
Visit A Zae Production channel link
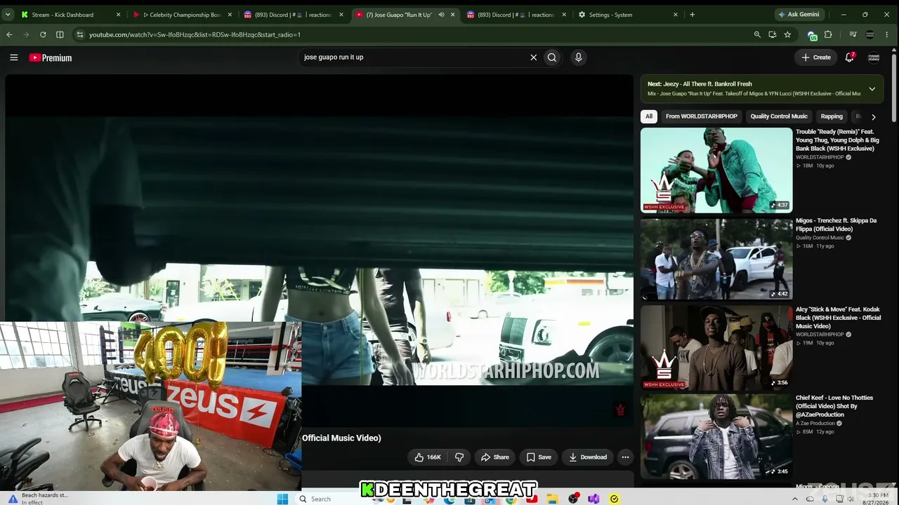pyautogui.click(x=815, y=424)
